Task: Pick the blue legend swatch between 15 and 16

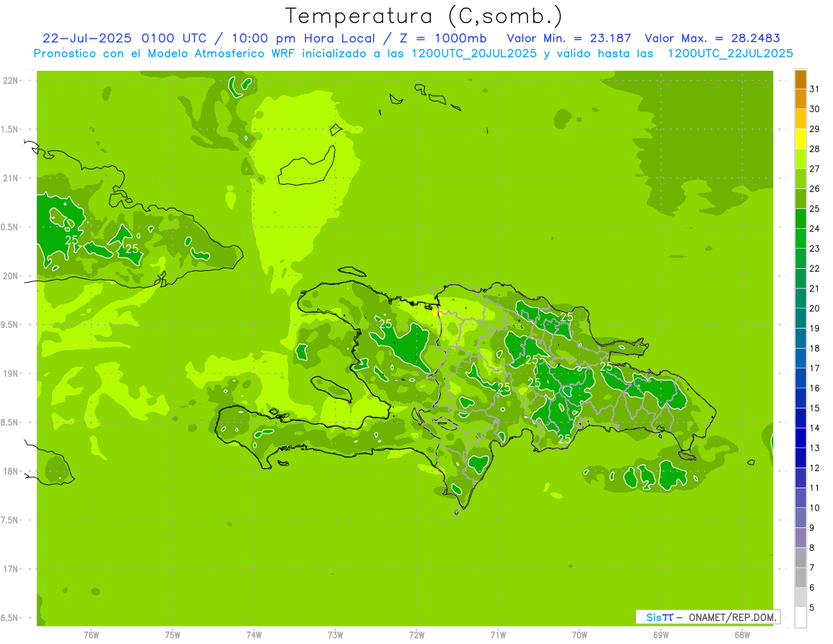Action: [800, 398]
